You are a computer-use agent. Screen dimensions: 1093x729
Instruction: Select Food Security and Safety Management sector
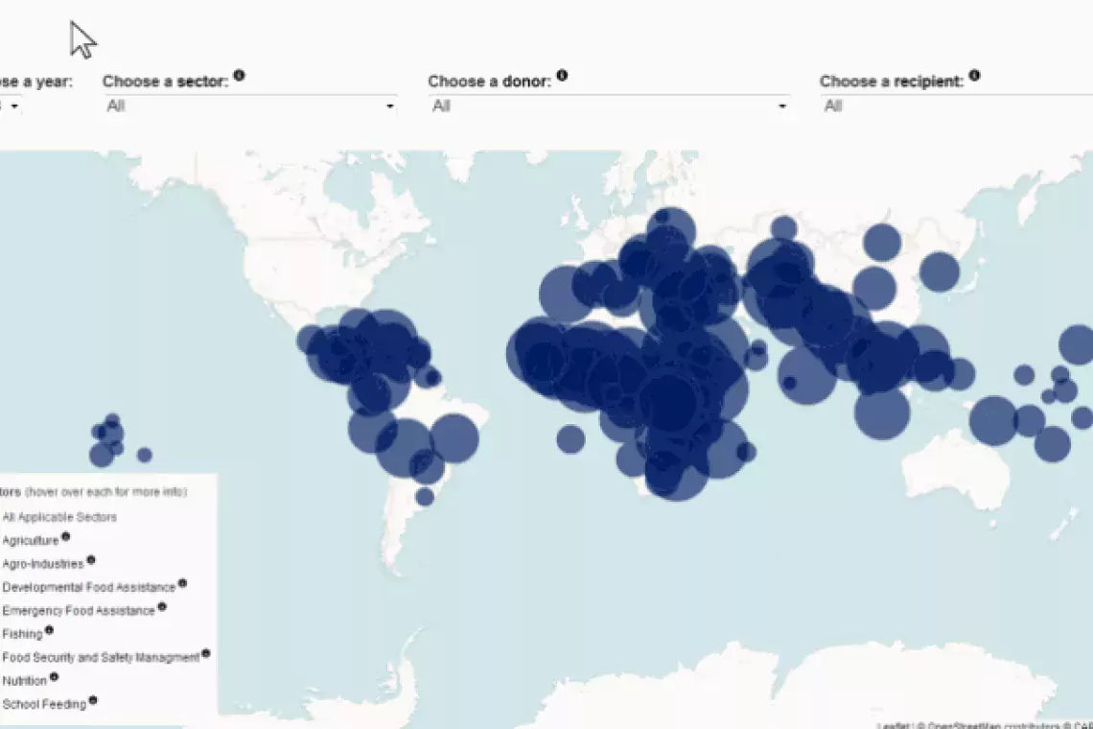(x=101, y=658)
